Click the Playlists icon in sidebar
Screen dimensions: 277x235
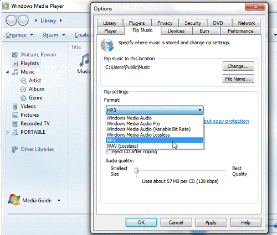pos(15,64)
